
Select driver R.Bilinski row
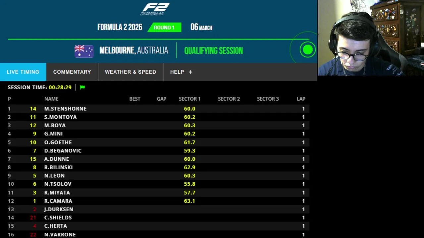pos(158,167)
